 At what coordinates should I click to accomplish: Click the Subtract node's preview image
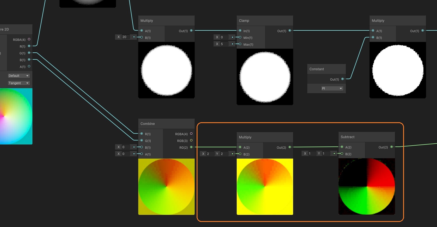[x=366, y=186]
